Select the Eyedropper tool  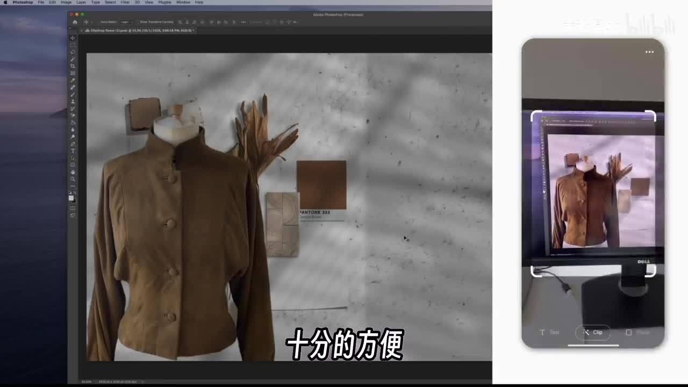[x=73, y=80]
